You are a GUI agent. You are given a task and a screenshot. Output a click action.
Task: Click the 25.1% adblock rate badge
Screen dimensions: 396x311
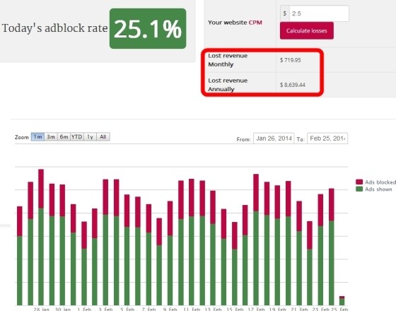tap(148, 28)
